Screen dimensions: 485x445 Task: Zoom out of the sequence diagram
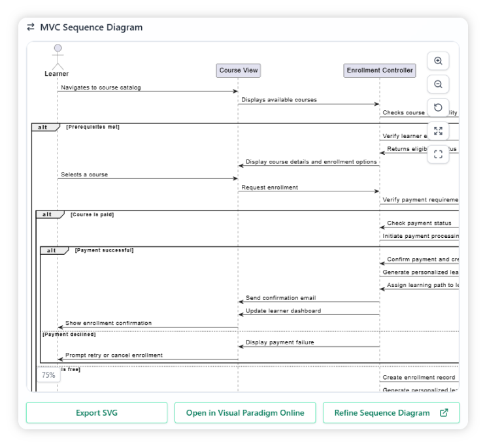tap(438, 84)
